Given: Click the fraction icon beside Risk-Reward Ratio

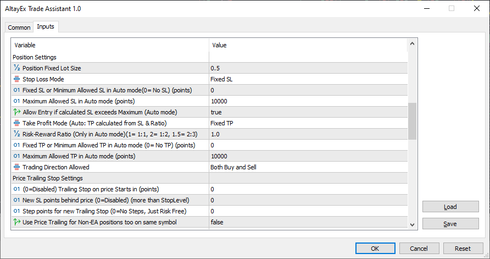Looking at the screenshot, I should pyautogui.click(x=17, y=134).
